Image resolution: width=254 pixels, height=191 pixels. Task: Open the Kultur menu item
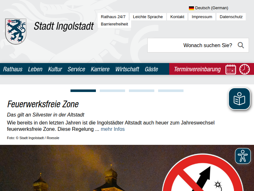(x=55, y=69)
